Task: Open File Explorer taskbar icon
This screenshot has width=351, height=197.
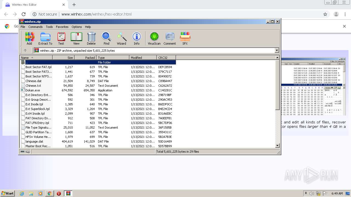Action: (31, 193)
